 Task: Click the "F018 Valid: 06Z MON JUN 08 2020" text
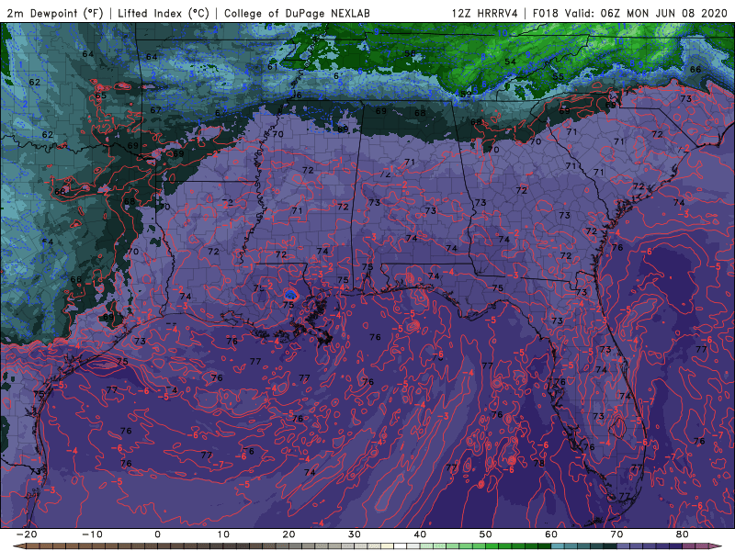tap(630, 13)
